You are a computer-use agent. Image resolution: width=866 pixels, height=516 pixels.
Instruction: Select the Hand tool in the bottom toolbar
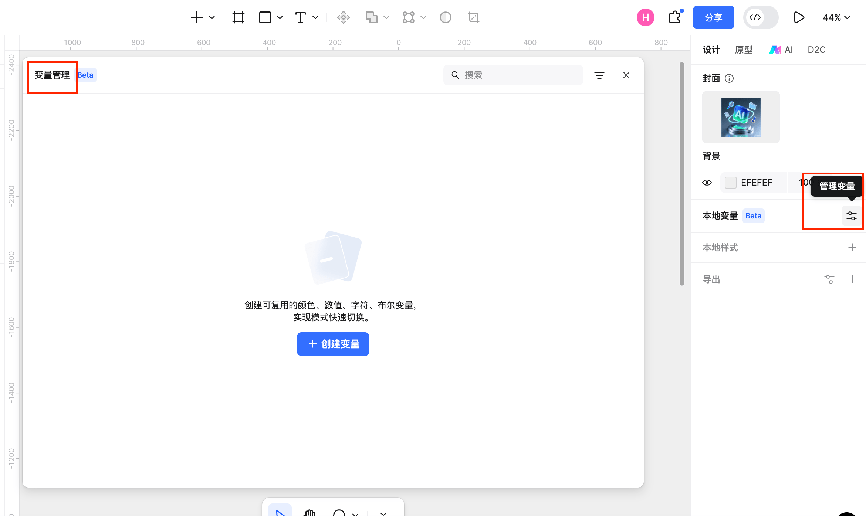[309, 513]
